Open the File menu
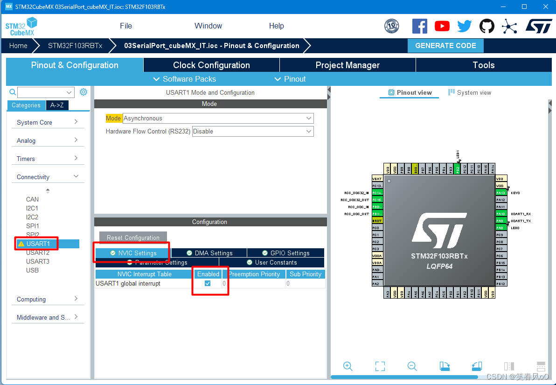 click(x=126, y=26)
